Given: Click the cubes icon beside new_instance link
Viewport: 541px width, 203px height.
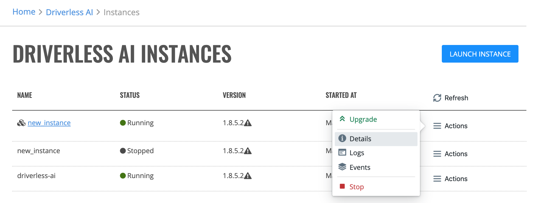Looking at the screenshot, I should (21, 123).
